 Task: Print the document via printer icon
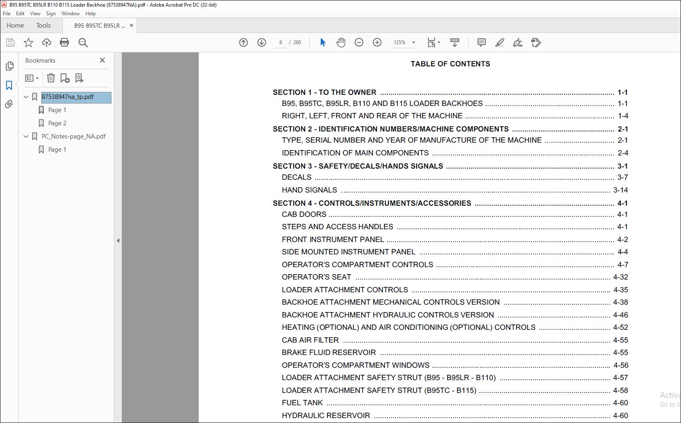(64, 42)
